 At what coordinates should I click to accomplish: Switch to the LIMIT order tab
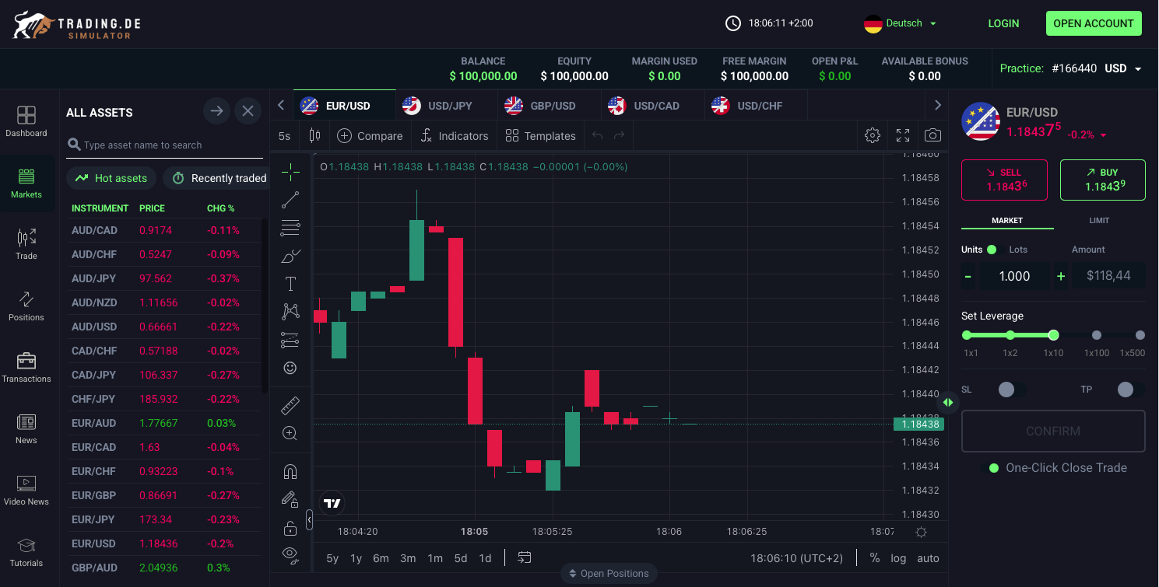(1099, 220)
